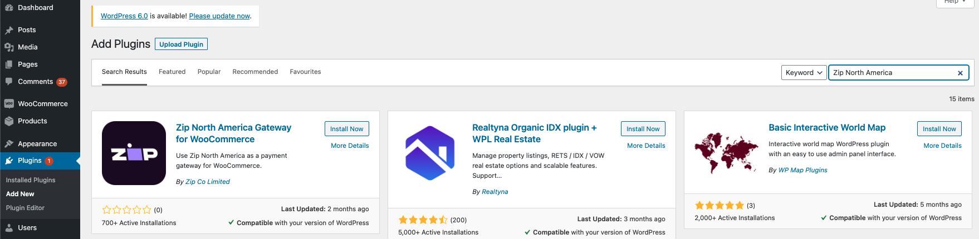Open the Dashboard icon in sidebar
This screenshot has height=239, width=979.
pos(9,8)
